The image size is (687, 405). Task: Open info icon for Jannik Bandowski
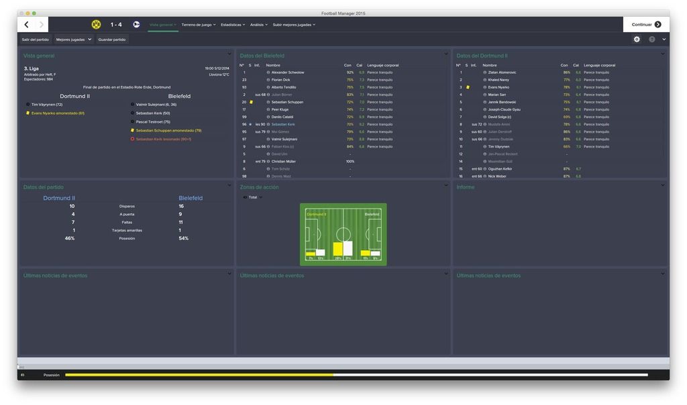click(485, 103)
